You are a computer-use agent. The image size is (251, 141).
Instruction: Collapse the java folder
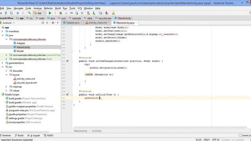[x=2, y=35]
